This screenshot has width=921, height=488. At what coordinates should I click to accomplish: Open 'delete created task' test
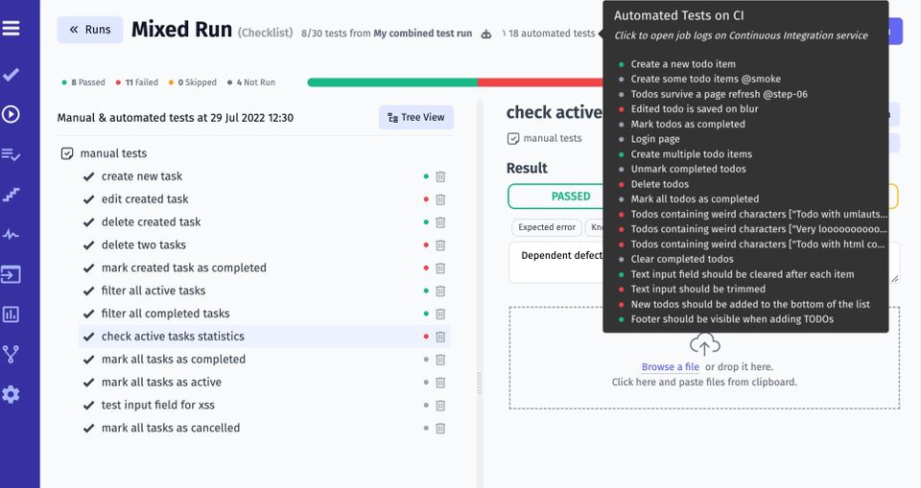151,222
